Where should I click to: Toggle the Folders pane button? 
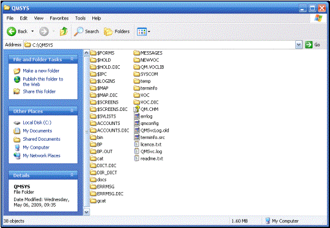click(117, 32)
